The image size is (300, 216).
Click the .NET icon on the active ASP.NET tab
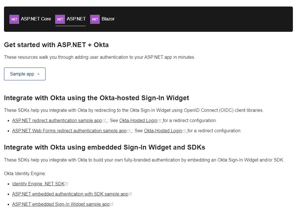point(60,19)
